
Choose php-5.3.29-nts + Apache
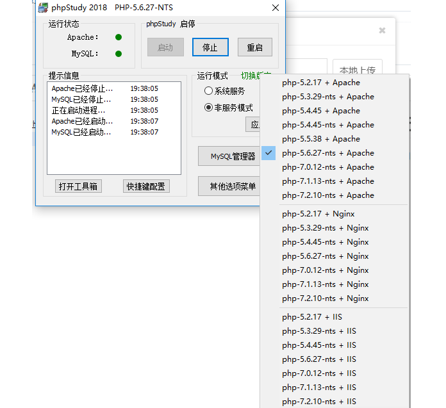tap(334, 97)
